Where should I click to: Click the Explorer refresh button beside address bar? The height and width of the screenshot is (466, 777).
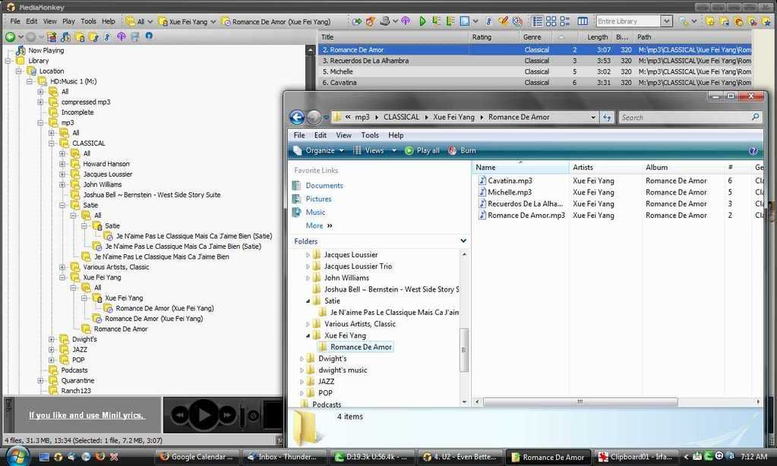607,118
